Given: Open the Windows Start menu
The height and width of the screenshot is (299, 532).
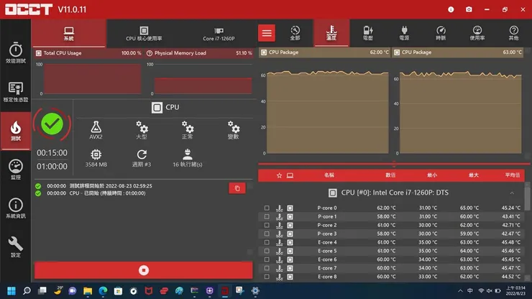Looking at the screenshot, I should point(12,291).
